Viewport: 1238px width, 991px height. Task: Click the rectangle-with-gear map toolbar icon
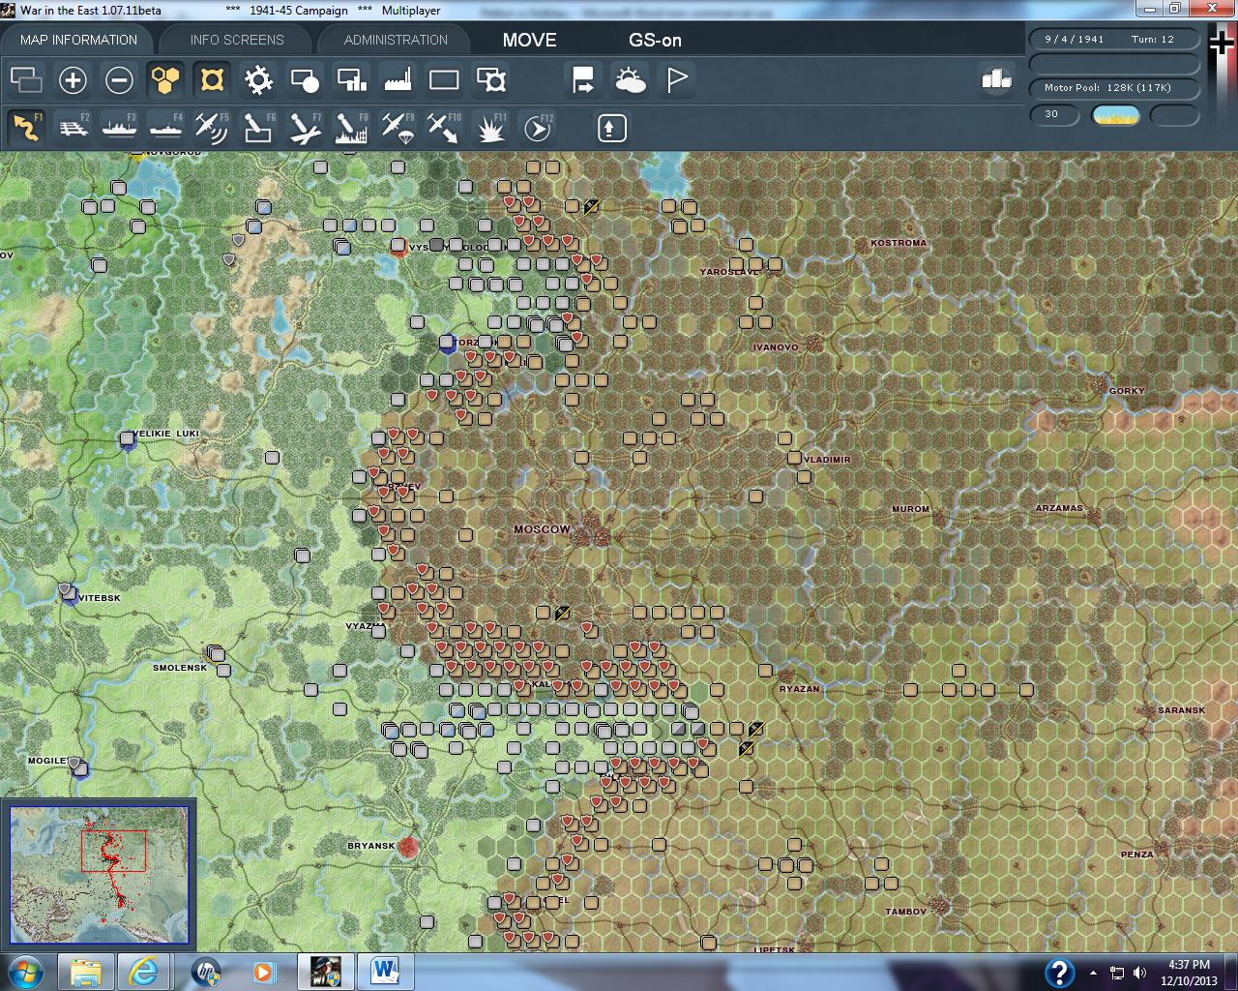pos(490,79)
